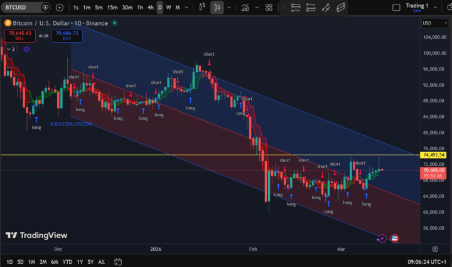Click the 0.831235933702294 blue label on chart
452x267 pixels.
tap(71, 124)
